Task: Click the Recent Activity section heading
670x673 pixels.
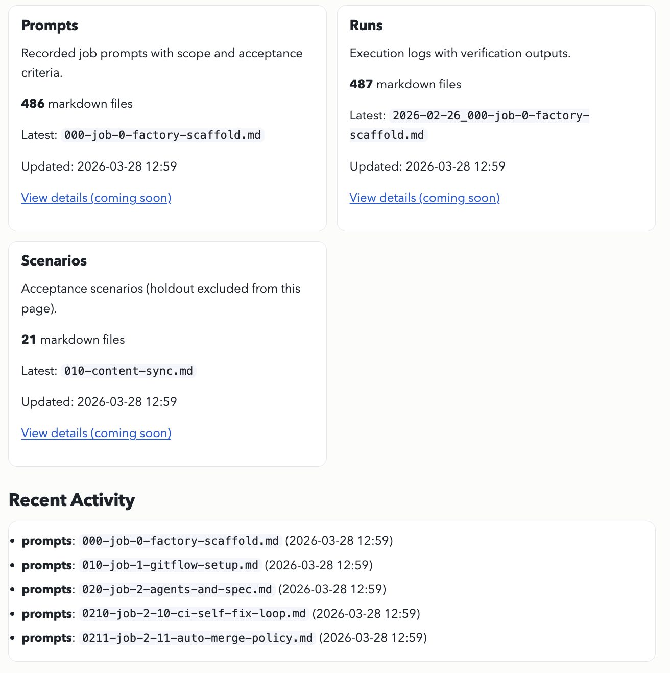Action: coord(71,500)
